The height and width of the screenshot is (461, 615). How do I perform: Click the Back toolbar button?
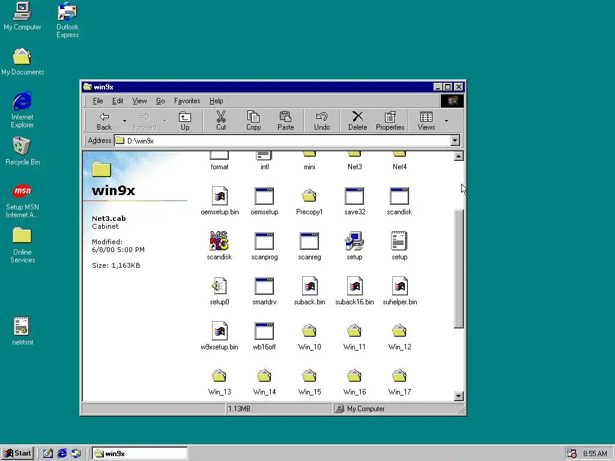click(104, 121)
